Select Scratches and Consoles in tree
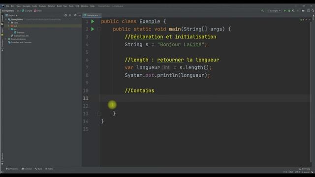Viewport: 315px width, 177px height. (x=20, y=42)
